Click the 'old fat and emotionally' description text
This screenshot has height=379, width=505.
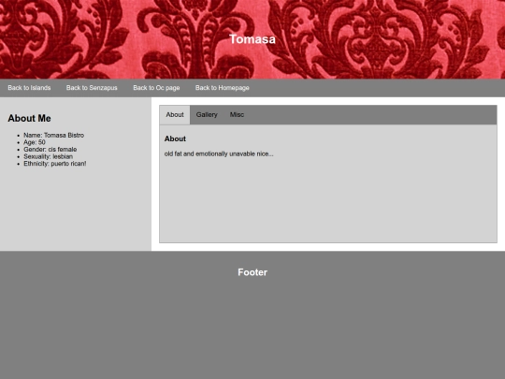(x=219, y=153)
